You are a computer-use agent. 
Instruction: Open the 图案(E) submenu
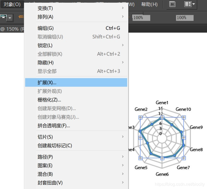(x=76, y=166)
